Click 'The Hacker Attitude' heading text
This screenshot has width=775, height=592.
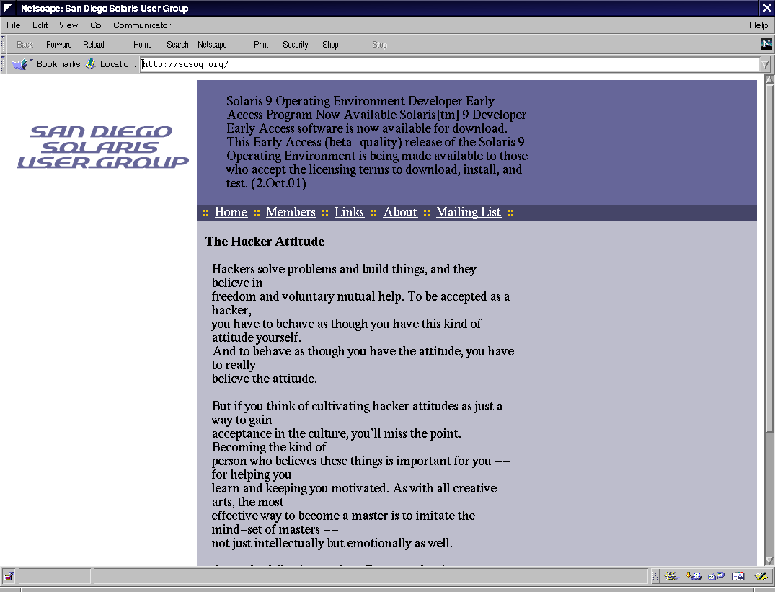point(265,241)
